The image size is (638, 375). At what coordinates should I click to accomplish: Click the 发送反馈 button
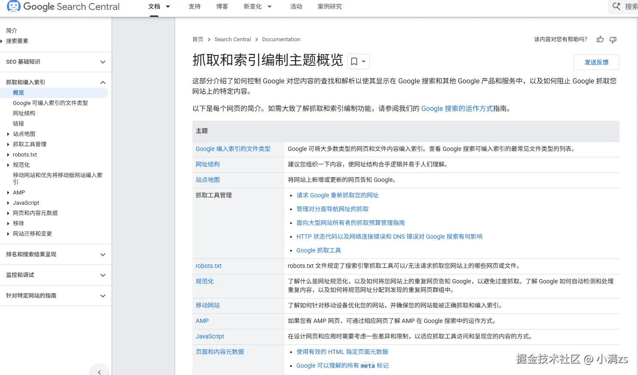pos(596,62)
